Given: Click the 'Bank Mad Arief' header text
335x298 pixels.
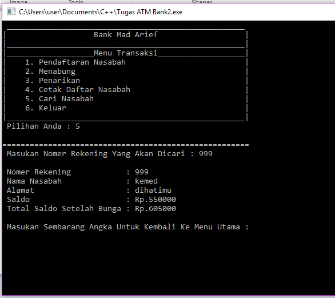Looking at the screenshot, I should [126, 35].
